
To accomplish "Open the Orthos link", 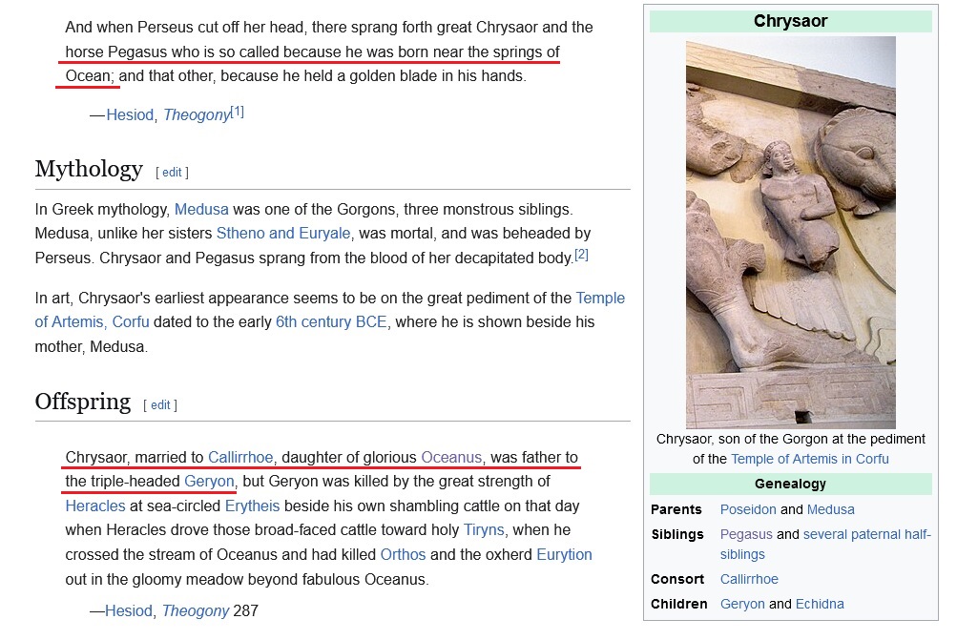I will (x=403, y=554).
